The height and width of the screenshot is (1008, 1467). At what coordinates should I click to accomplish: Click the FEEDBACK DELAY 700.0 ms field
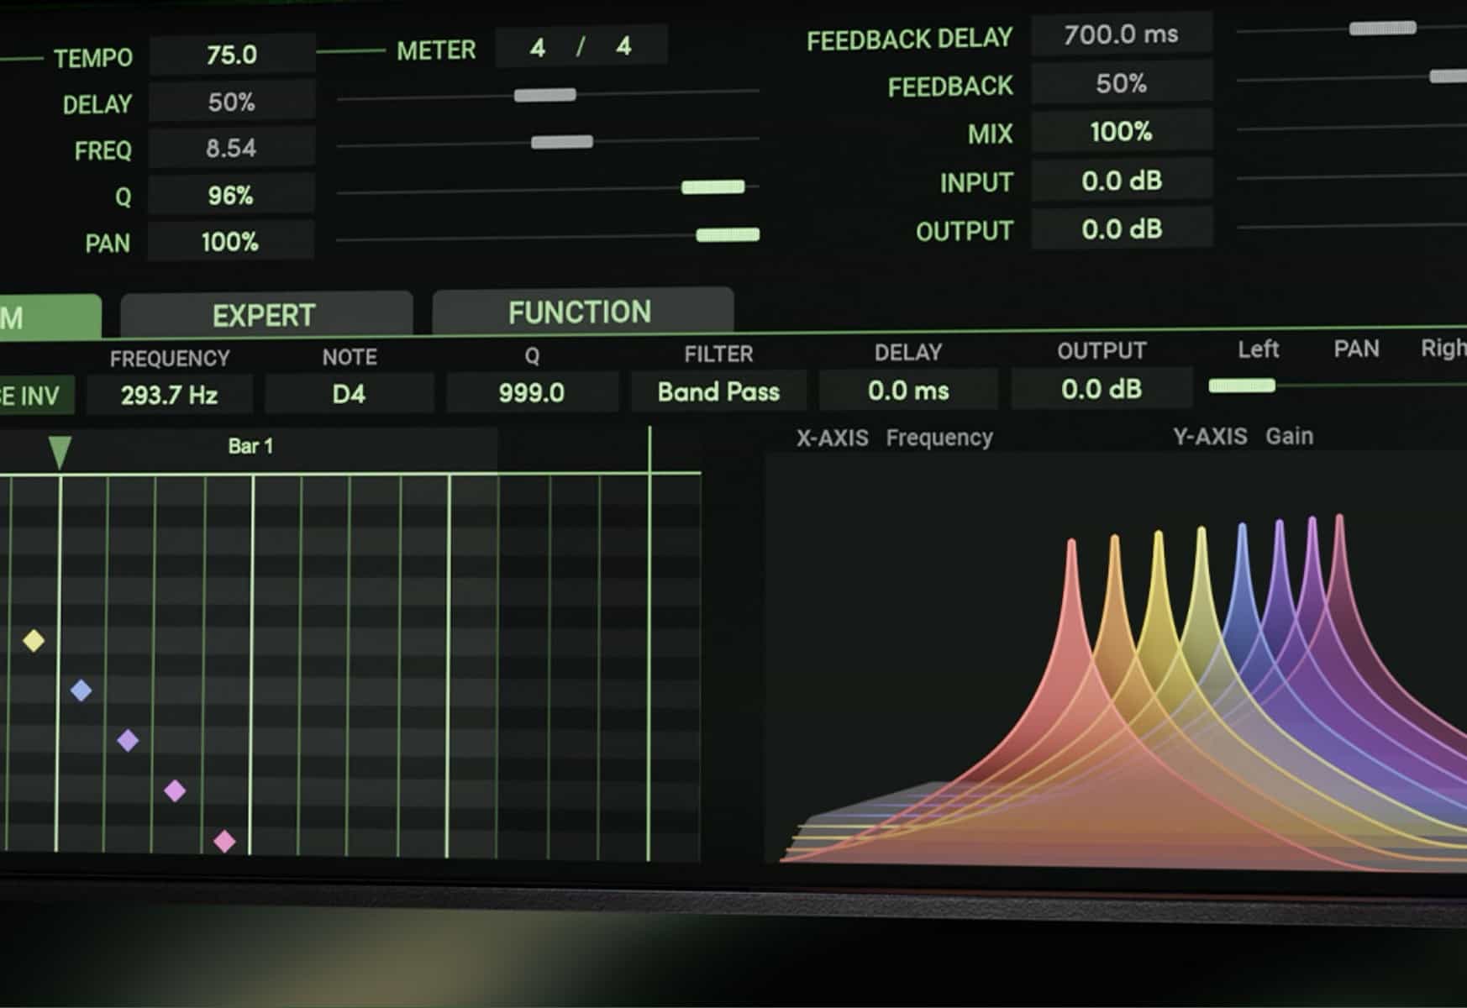click(x=1121, y=35)
